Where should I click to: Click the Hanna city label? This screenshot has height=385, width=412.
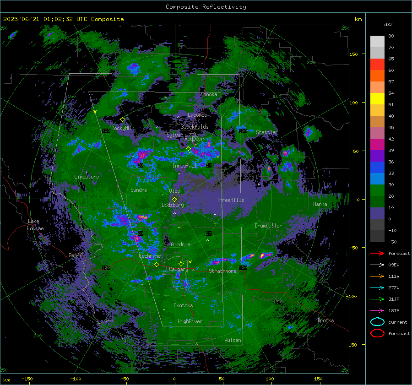pos(320,204)
